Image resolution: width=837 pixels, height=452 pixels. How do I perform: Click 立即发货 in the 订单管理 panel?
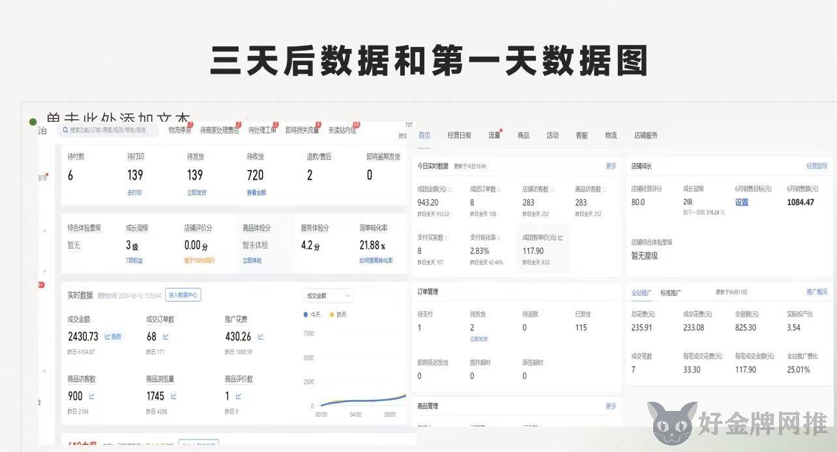pos(478,339)
